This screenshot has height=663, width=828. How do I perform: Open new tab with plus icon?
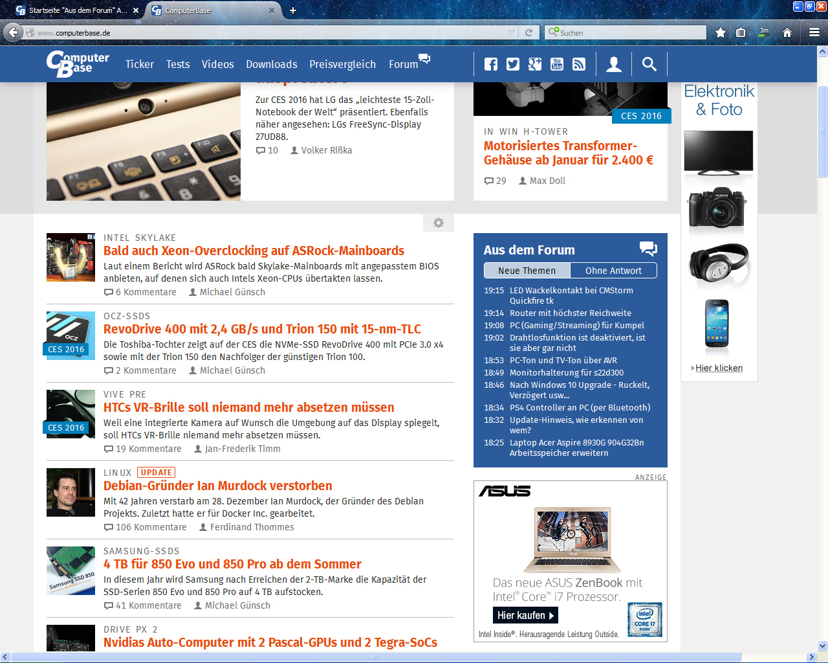293,10
